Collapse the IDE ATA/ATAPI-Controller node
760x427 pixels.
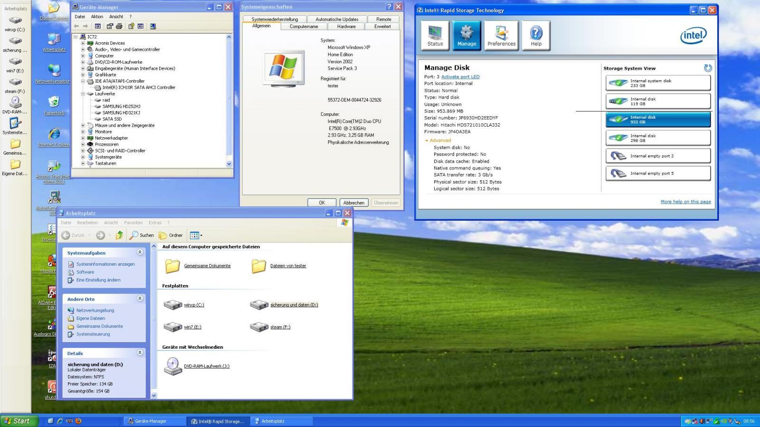(x=83, y=81)
